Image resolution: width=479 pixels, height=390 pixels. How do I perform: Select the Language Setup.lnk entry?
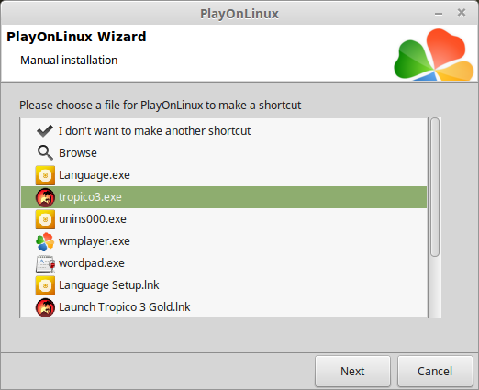[108, 285]
